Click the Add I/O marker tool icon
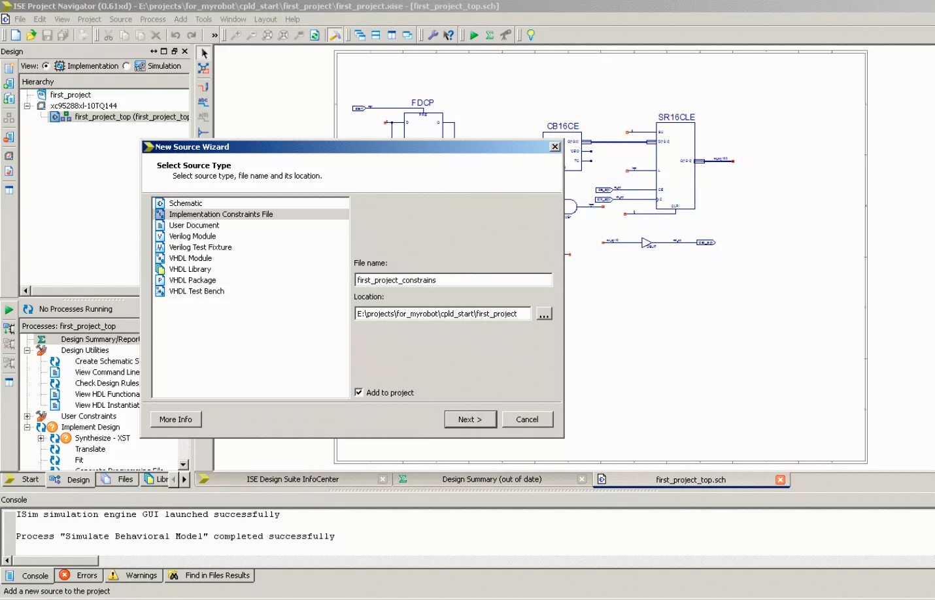 point(203,133)
